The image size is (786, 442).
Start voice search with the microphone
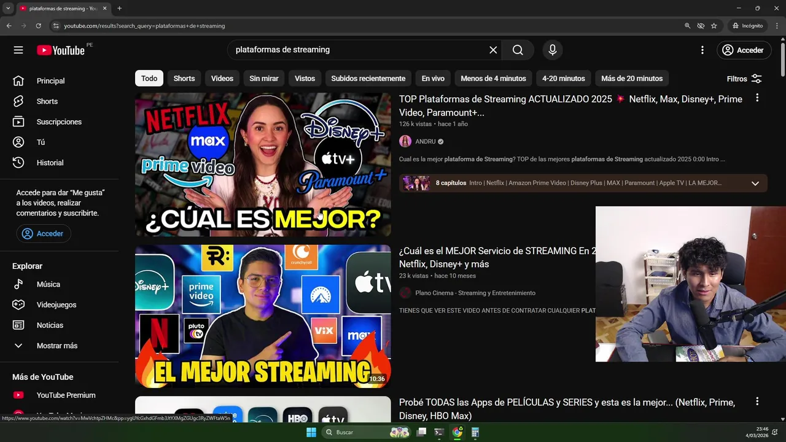[553, 50]
